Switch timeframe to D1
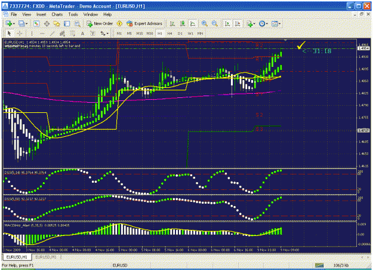The image size is (373, 270). 180,33
